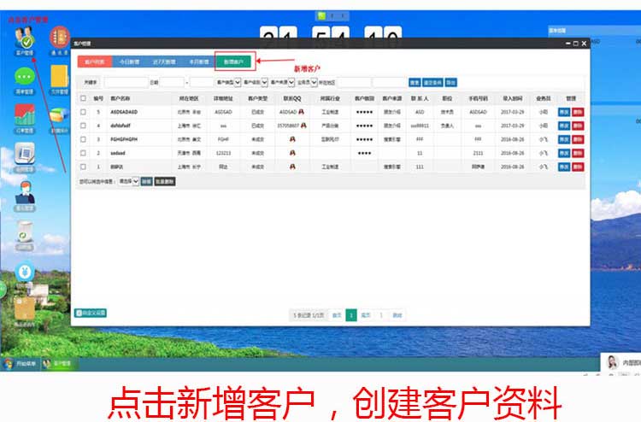
Task: Expand the 客户级别 filter dropdown
Action: point(256,83)
